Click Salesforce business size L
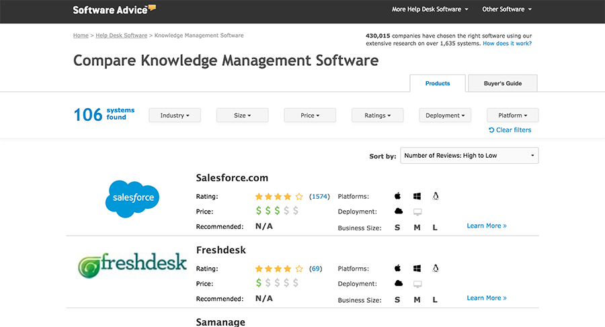This screenshot has height=327, width=605. (x=435, y=228)
